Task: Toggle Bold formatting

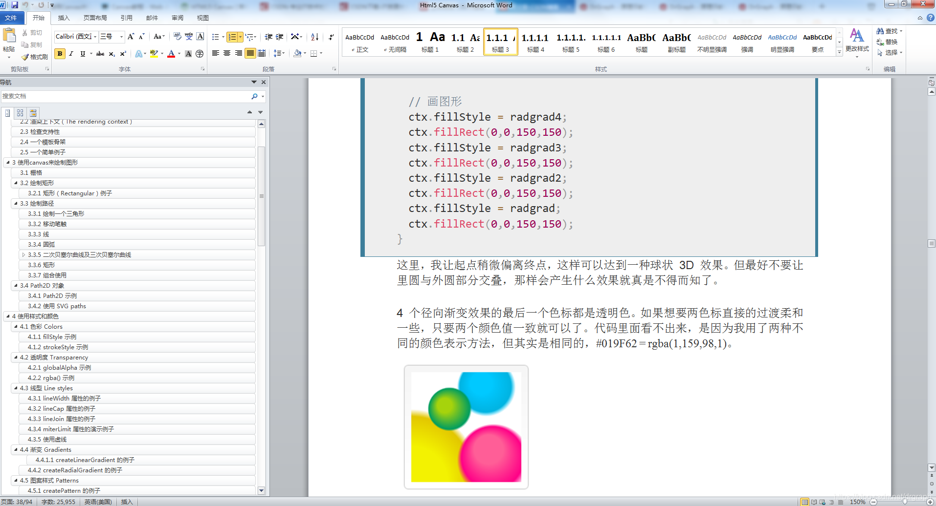Action: [60, 54]
